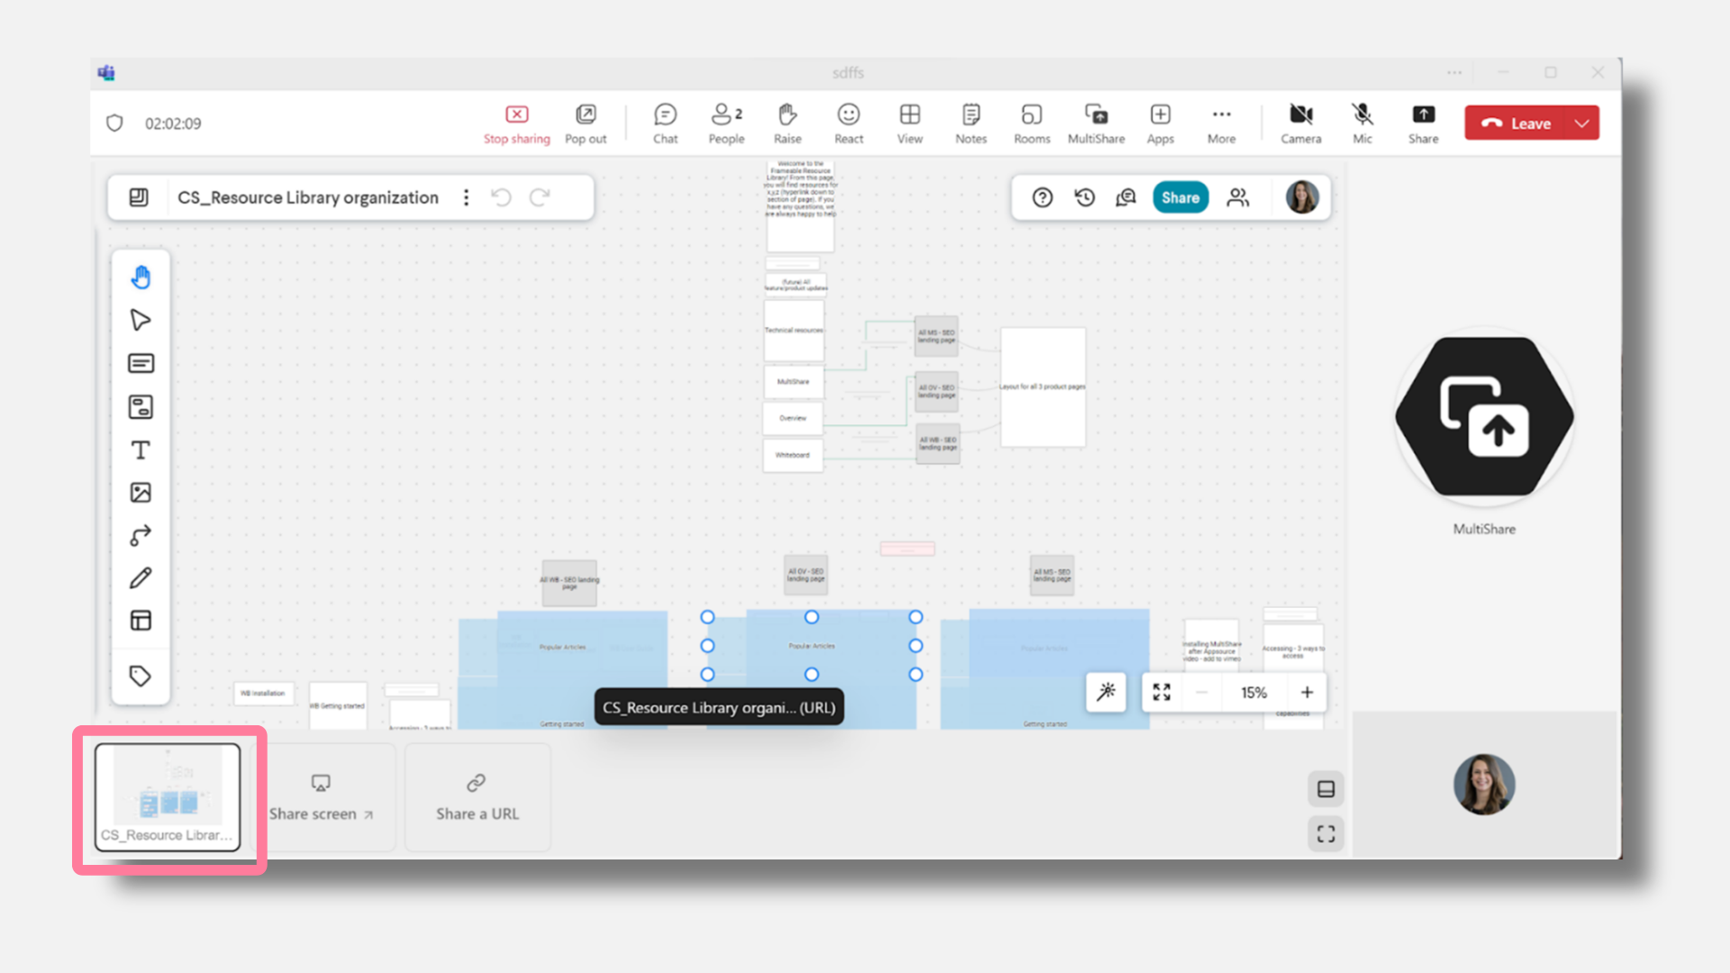This screenshot has width=1730, height=973.
Task: Open whiteboard help
Action: [x=1043, y=197]
